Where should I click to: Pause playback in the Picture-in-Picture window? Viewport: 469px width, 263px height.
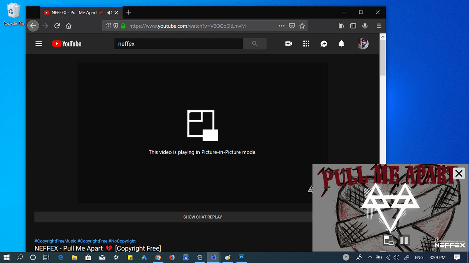click(x=404, y=240)
